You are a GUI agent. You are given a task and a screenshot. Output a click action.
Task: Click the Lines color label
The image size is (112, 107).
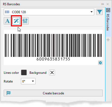(11, 73)
